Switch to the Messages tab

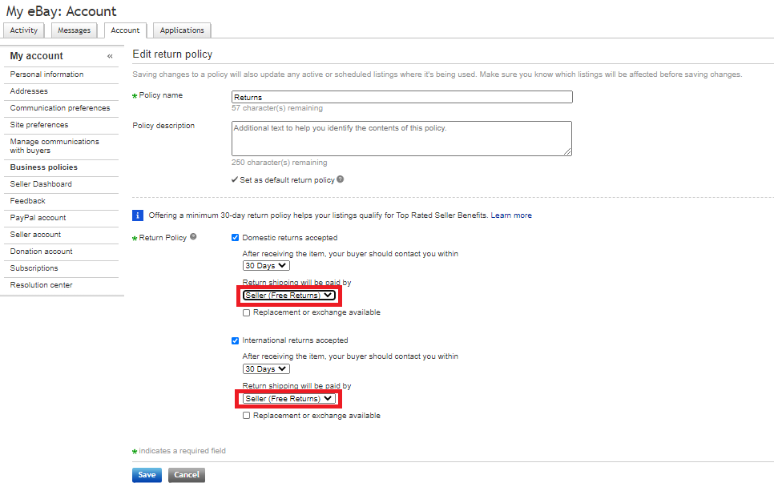point(75,30)
